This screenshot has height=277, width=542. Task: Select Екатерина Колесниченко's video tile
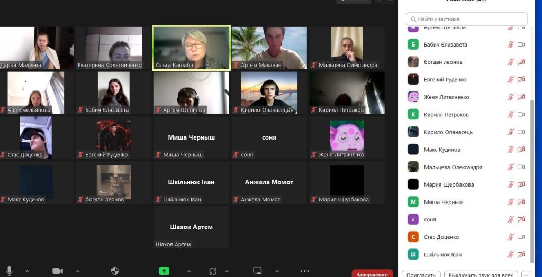(x=114, y=48)
